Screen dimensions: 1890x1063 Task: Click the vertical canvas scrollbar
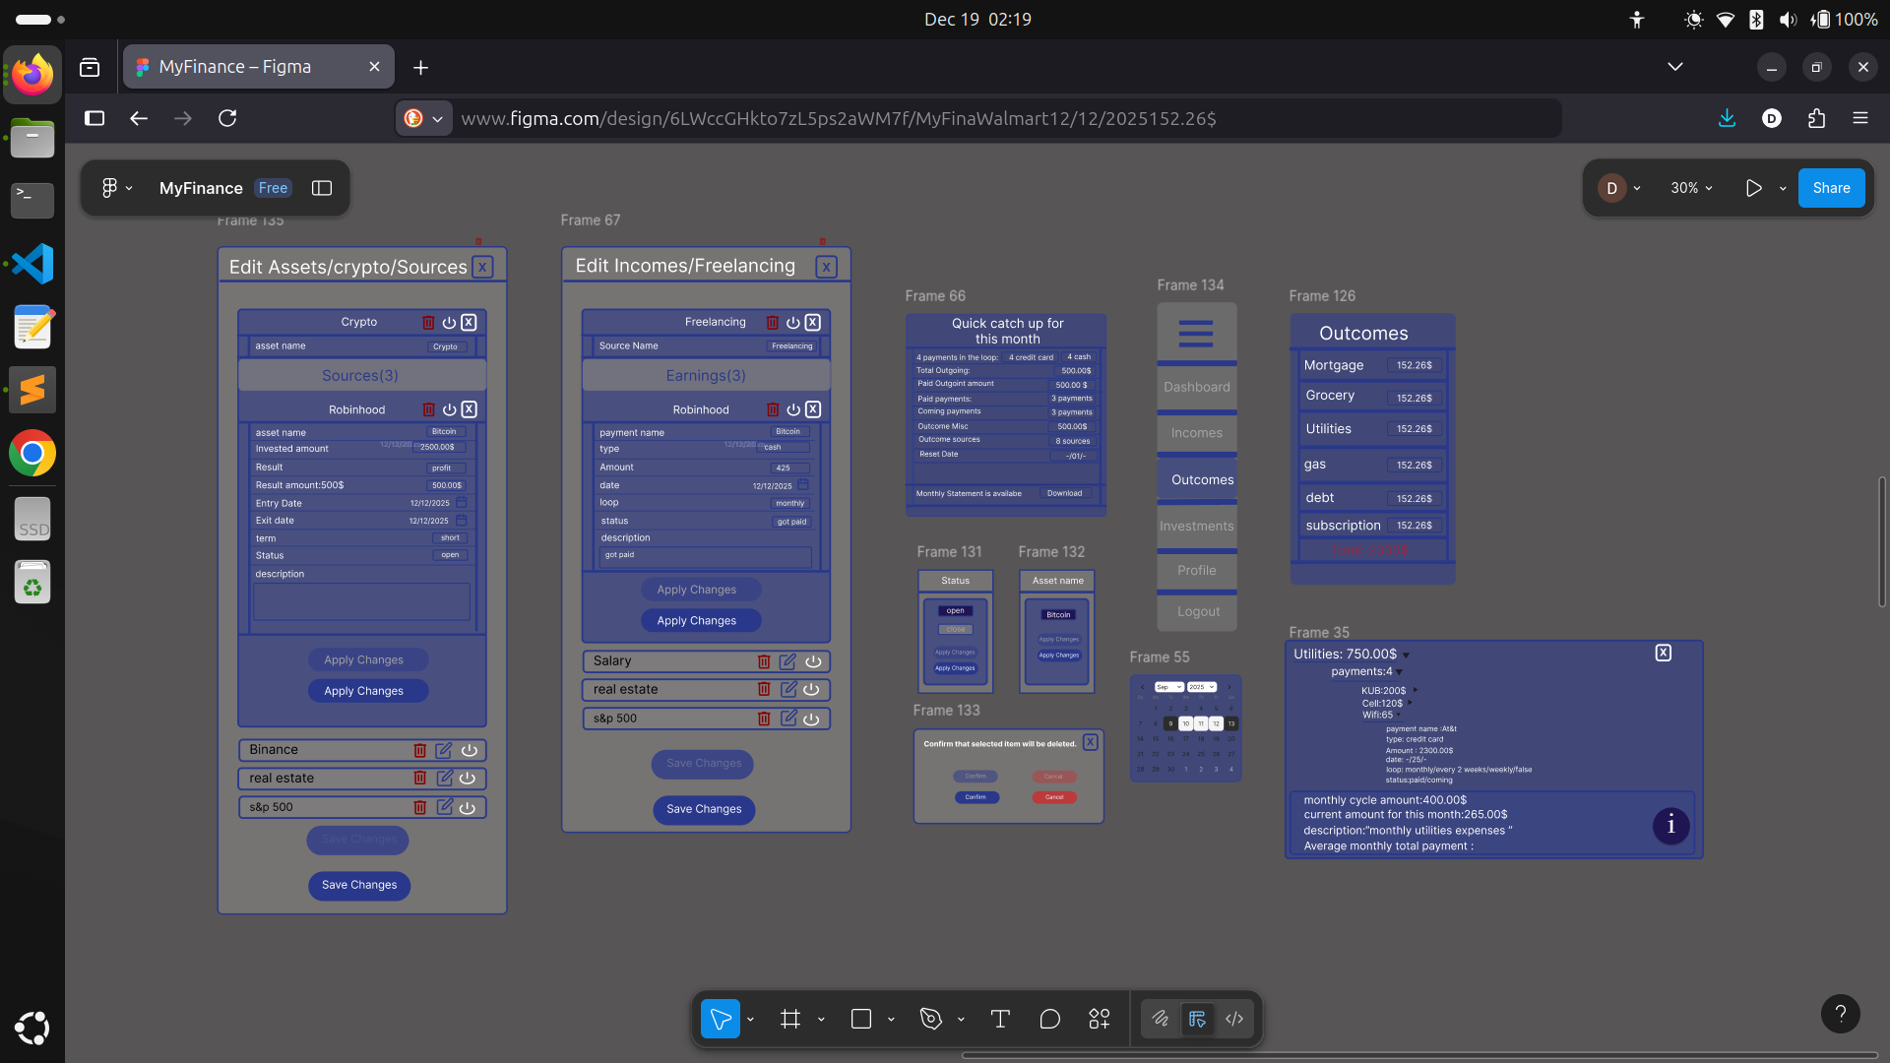point(1881,541)
